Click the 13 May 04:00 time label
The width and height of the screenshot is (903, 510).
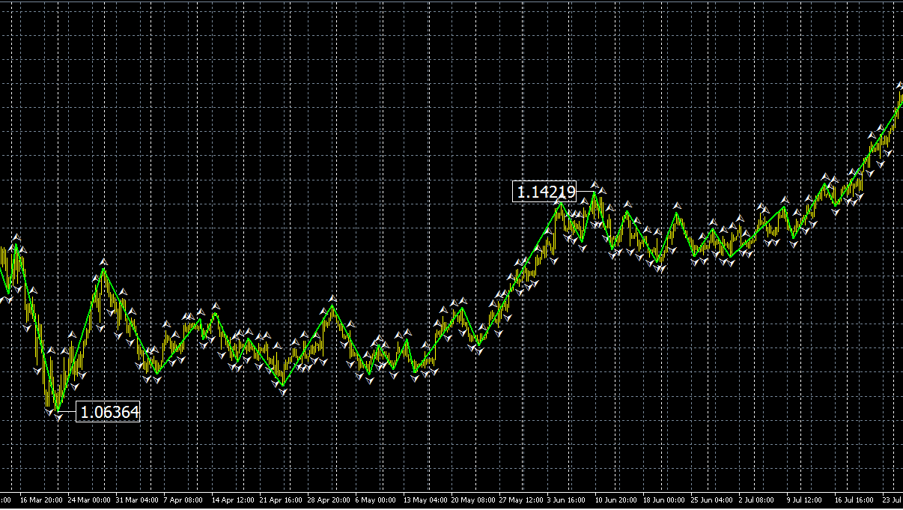[x=425, y=500]
